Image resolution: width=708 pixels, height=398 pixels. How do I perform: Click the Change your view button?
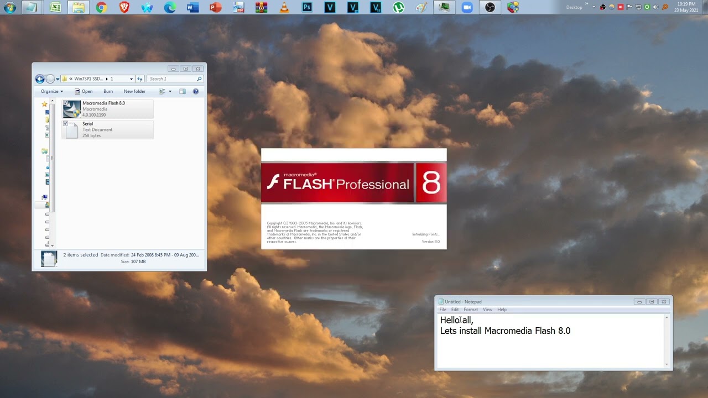coord(162,91)
